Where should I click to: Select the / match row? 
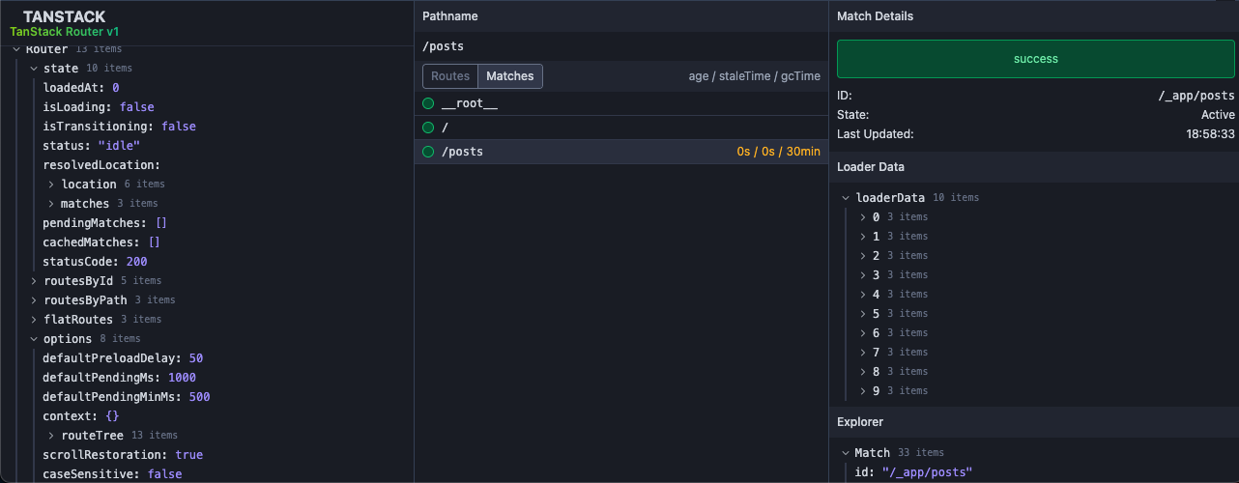click(621, 128)
